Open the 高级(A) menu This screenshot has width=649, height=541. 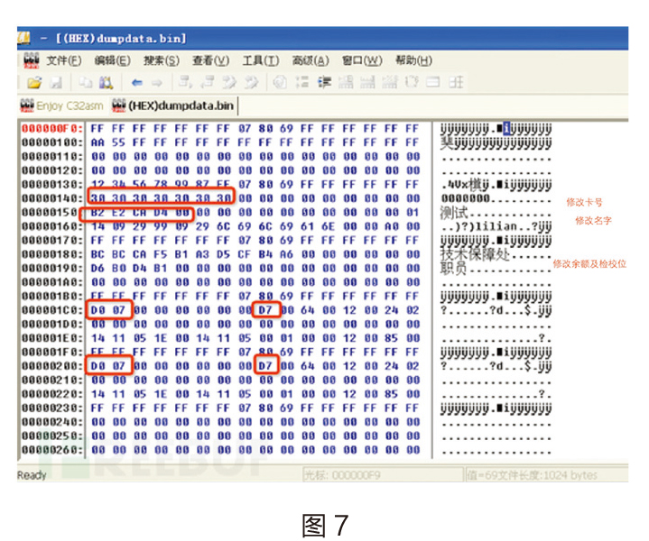(x=310, y=60)
